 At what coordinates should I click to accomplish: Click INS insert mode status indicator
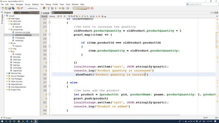[x=217, y=118]
